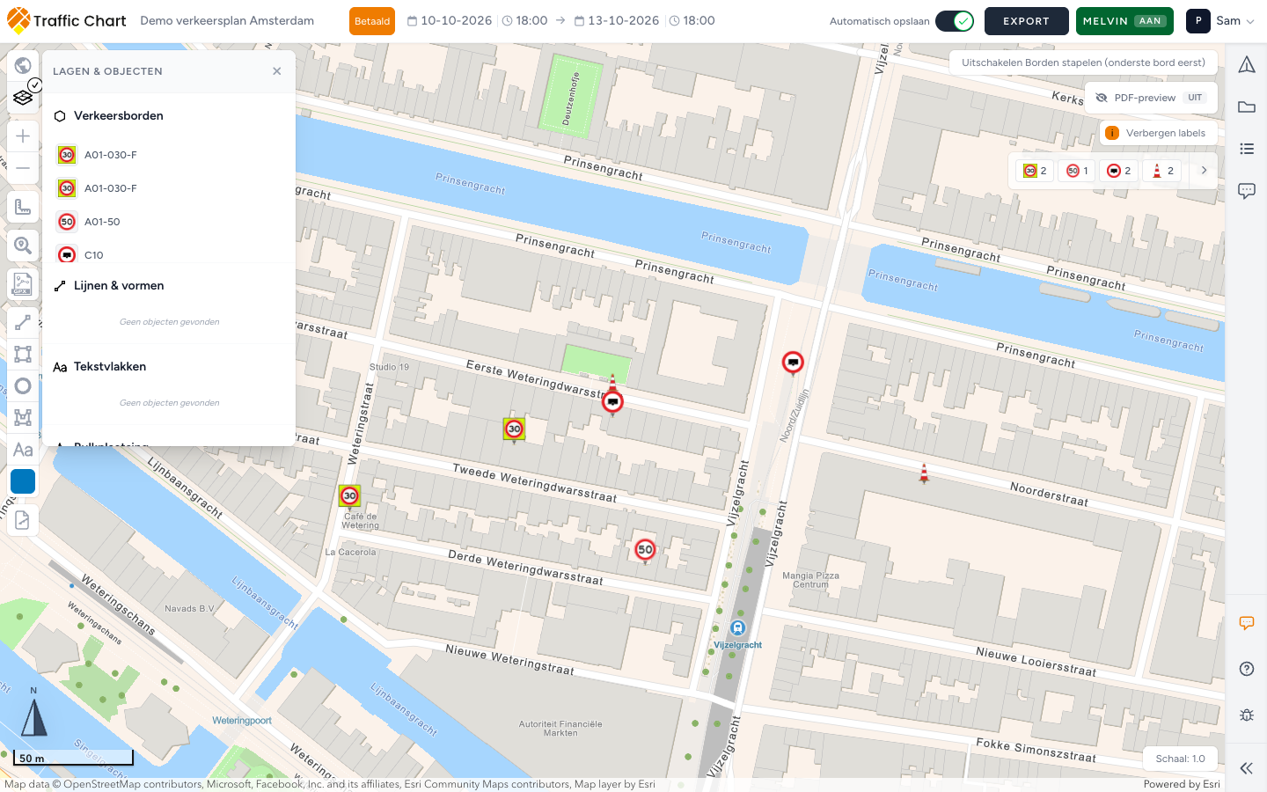Select the polygon drawing tool
1267x792 pixels.
coord(23,418)
